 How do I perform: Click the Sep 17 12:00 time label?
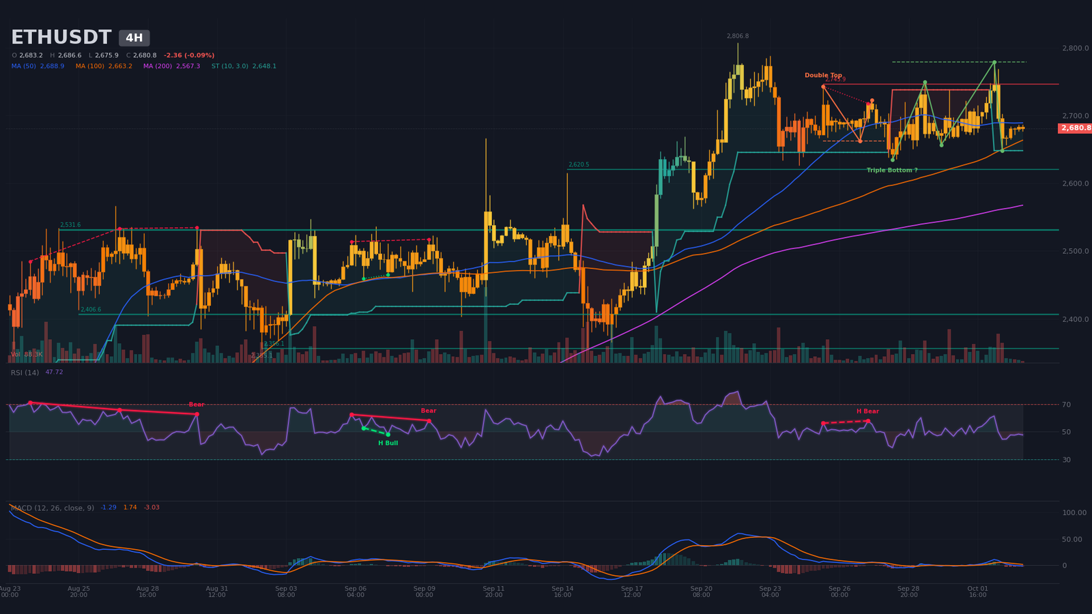coord(632,591)
